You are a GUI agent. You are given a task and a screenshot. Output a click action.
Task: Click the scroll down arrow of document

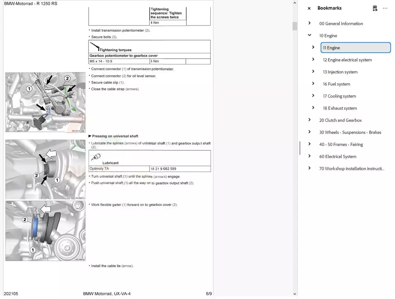[295, 294]
